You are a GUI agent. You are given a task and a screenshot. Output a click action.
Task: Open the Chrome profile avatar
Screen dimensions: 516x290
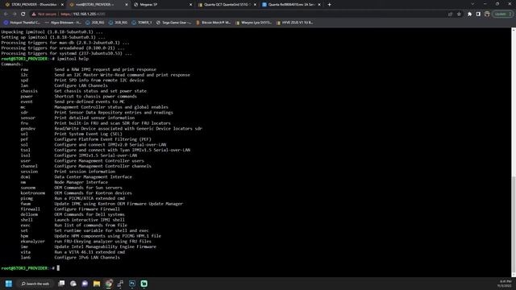(x=487, y=14)
